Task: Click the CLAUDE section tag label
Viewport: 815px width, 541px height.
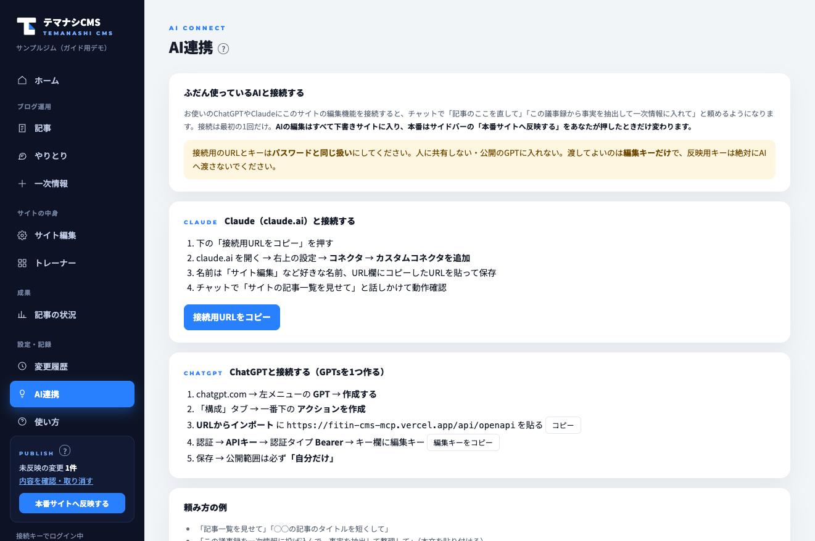Action: 201,222
